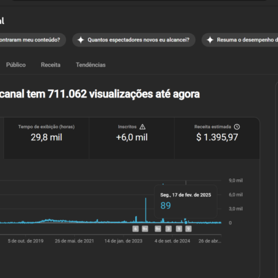
Task: Open the "9+" marker right after the "6" marker
Action: [145, 229]
